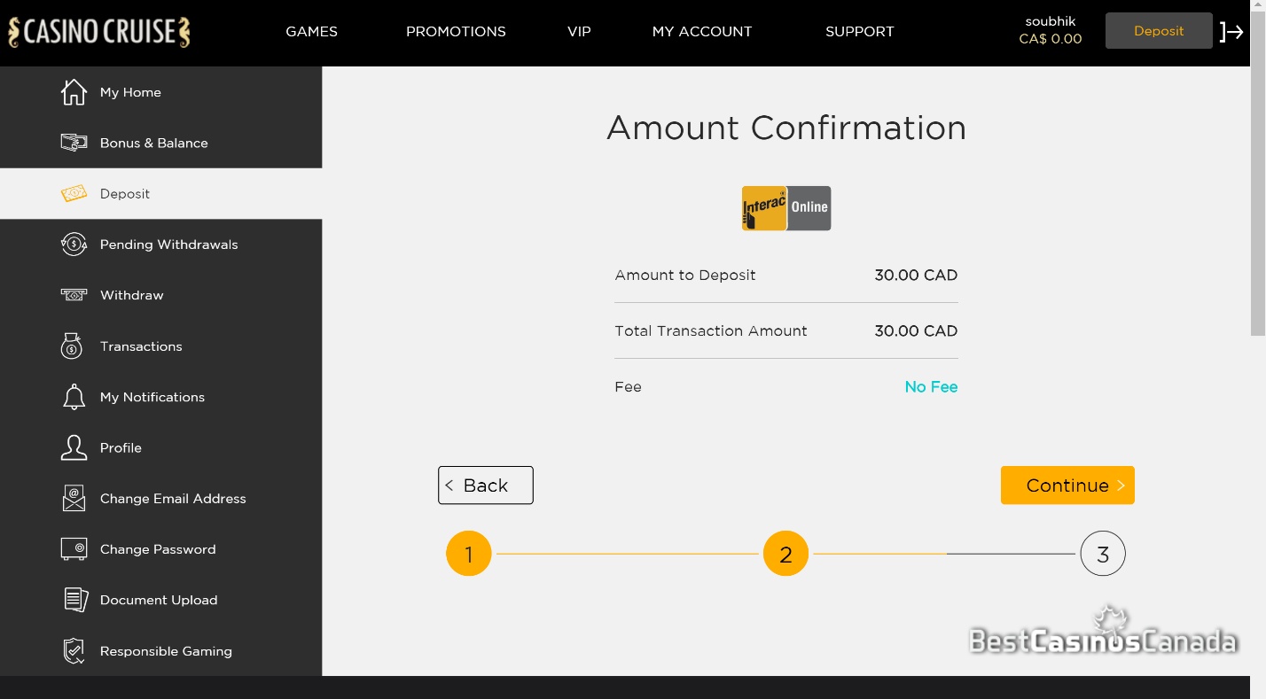
Task: Select the Withdraw icon in sidebar
Action: [x=74, y=295]
